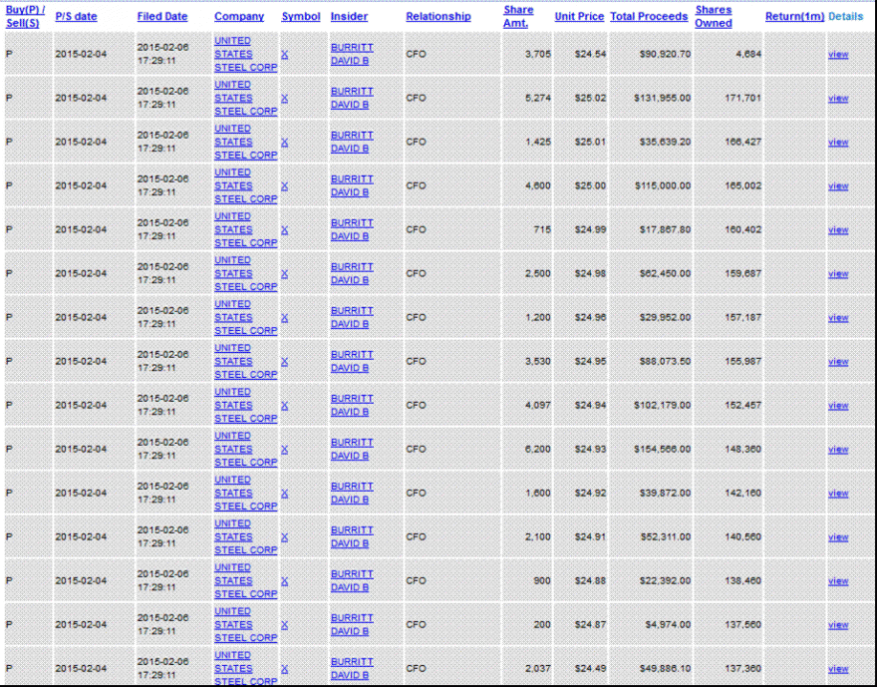The image size is (877, 687).
Task: Sort by Shares Owned column header
Action: [714, 17]
